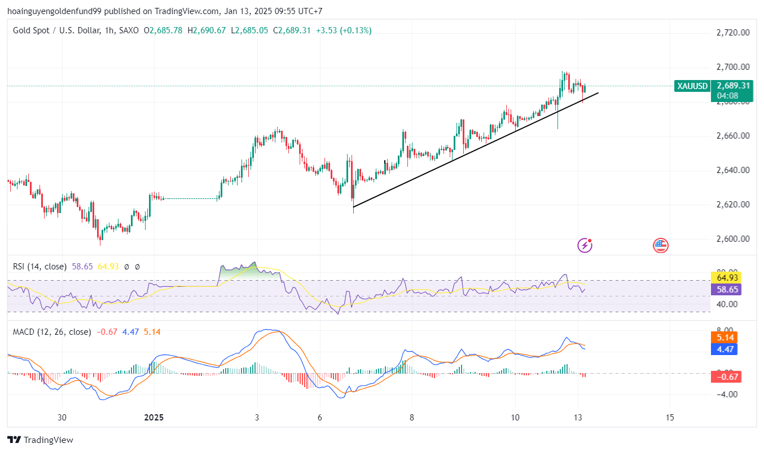Click the RSI (14, close) indicator legend

pyautogui.click(x=39, y=266)
